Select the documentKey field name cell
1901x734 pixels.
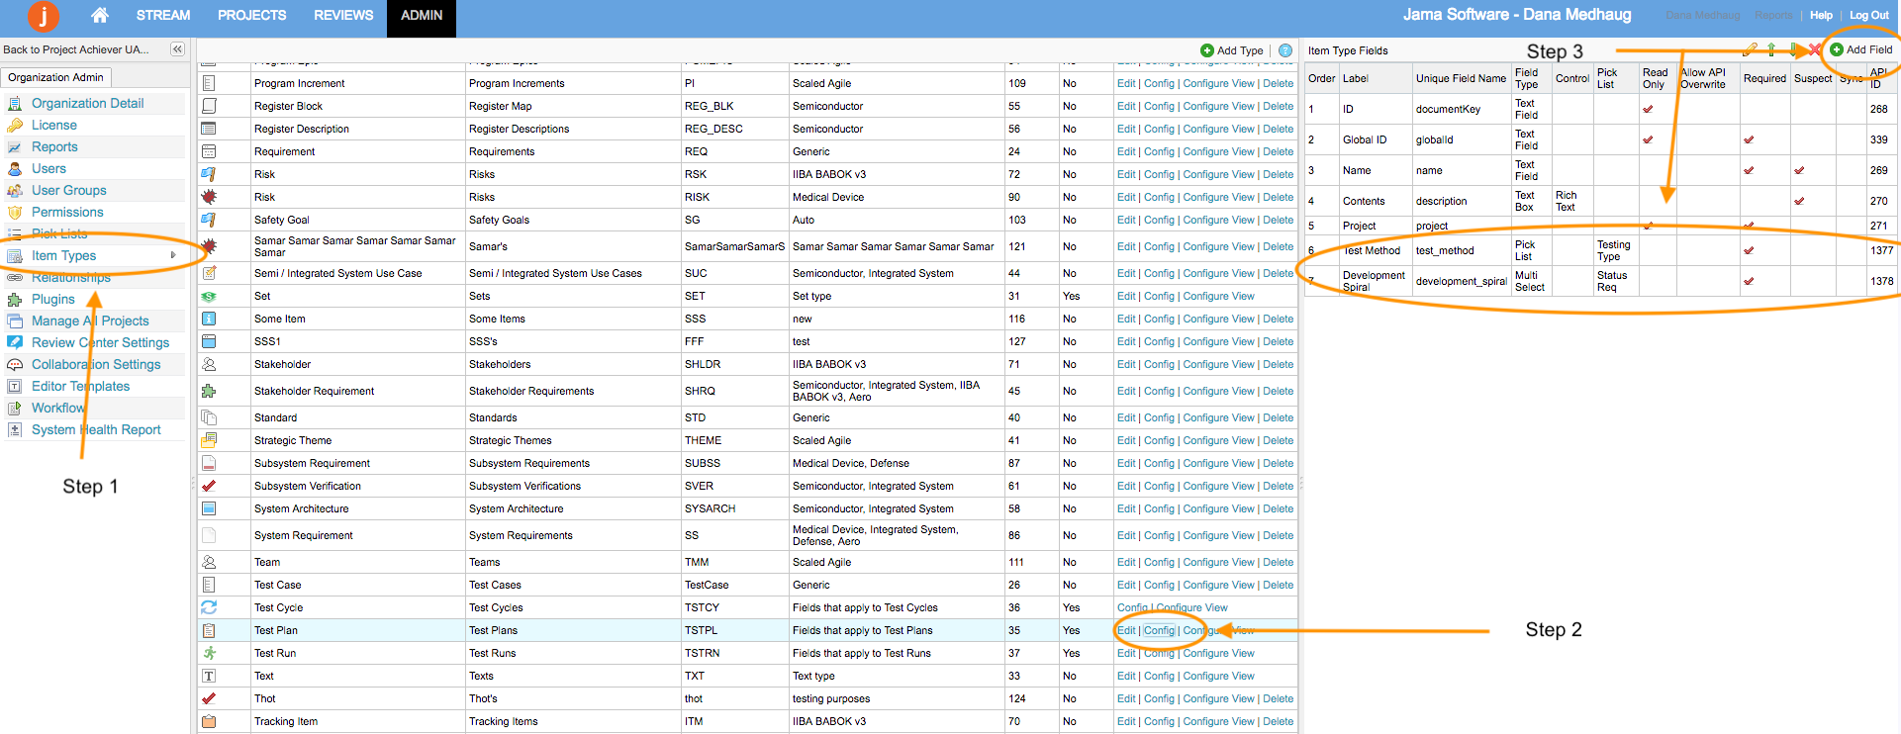point(1448,109)
